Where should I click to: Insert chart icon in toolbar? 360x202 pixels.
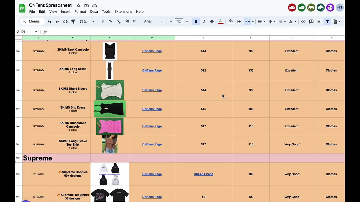(319, 22)
